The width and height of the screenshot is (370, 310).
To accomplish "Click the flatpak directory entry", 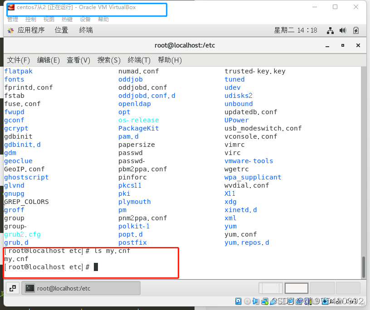I will pyautogui.click(x=19, y=71).
